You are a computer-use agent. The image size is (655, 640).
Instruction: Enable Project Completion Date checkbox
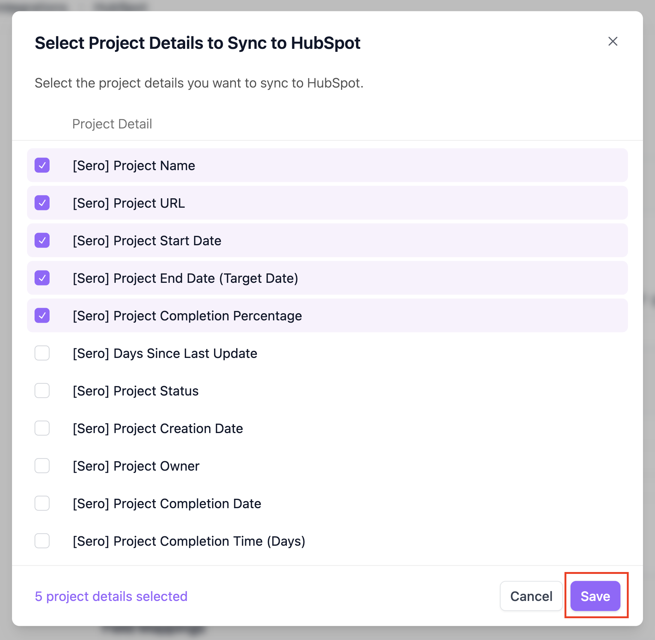coord(42,503)
